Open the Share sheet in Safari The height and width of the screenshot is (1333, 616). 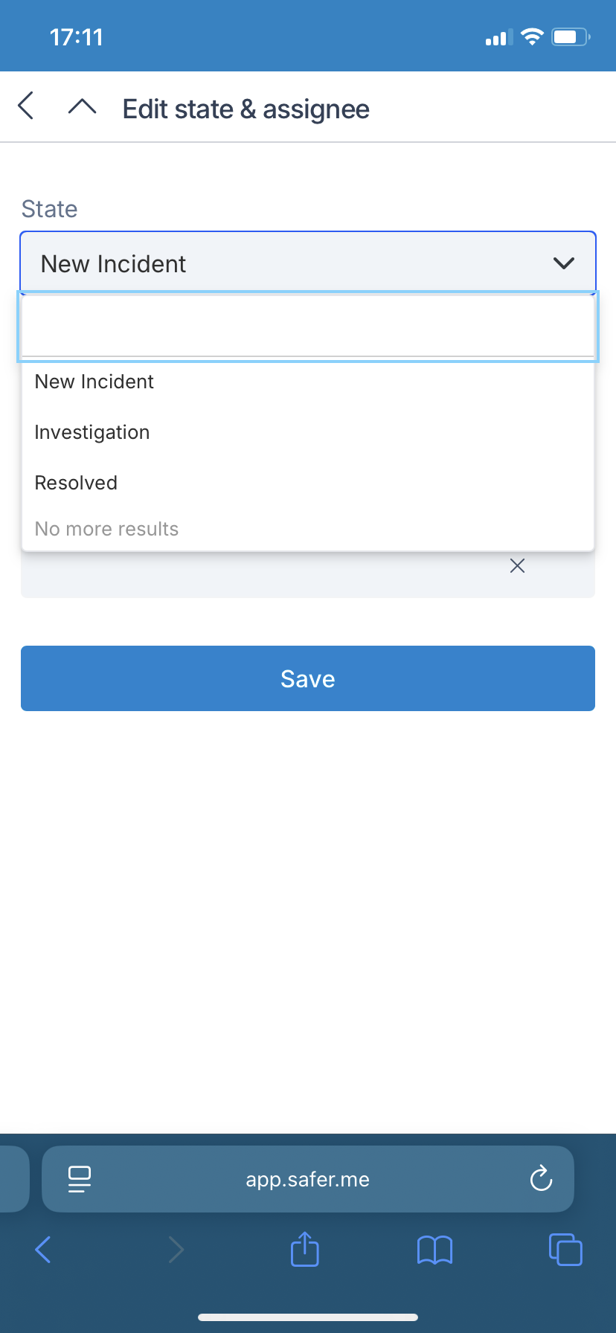[x=304, y=1250]
